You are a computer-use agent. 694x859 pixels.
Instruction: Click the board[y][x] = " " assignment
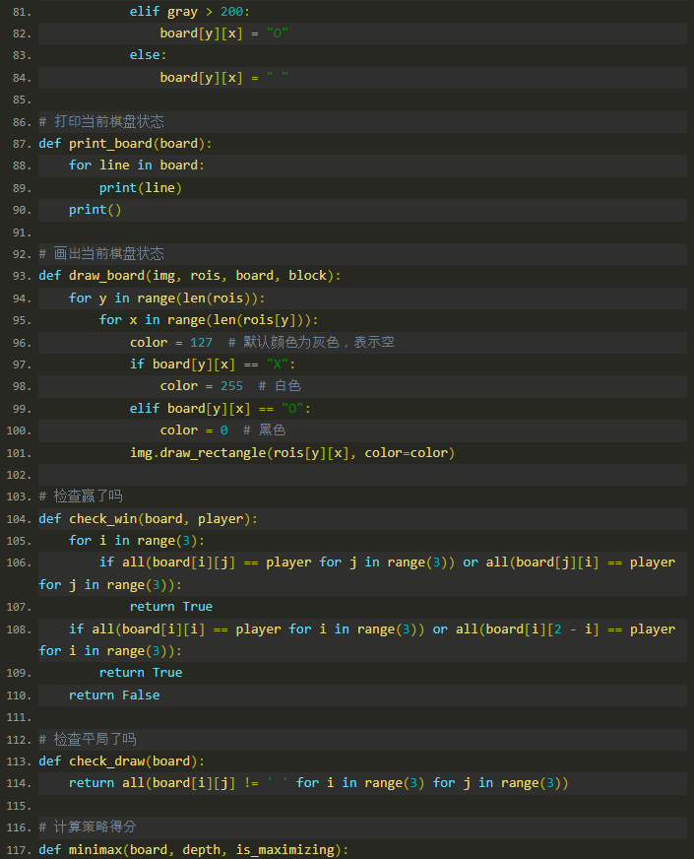coord(223,78)
